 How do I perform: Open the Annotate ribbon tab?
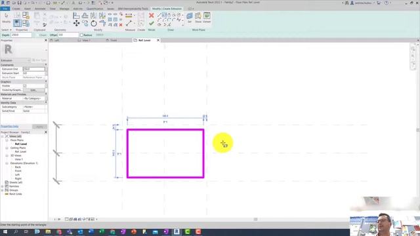pos(40,9)
